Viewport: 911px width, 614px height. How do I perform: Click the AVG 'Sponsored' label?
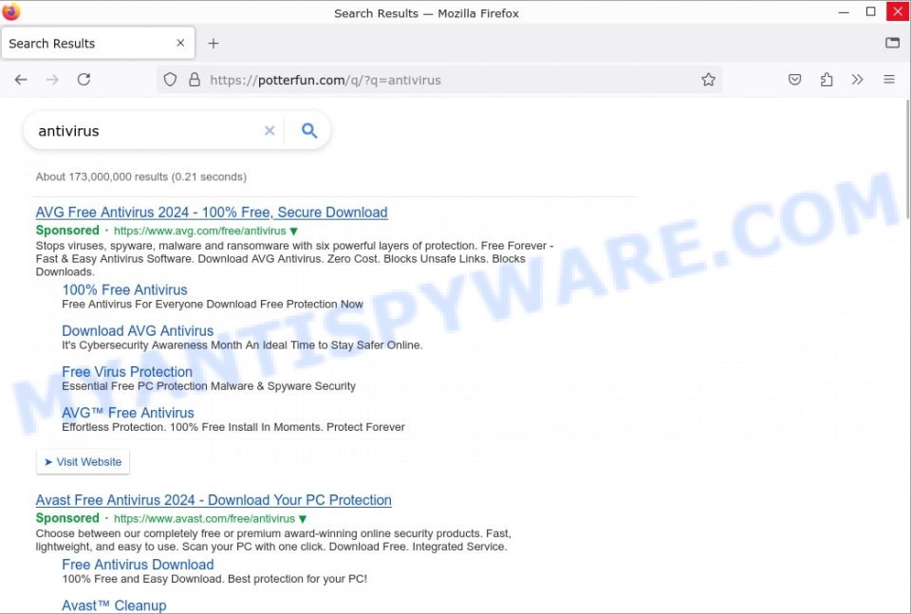pyautogui.click(x=67, y=231)
